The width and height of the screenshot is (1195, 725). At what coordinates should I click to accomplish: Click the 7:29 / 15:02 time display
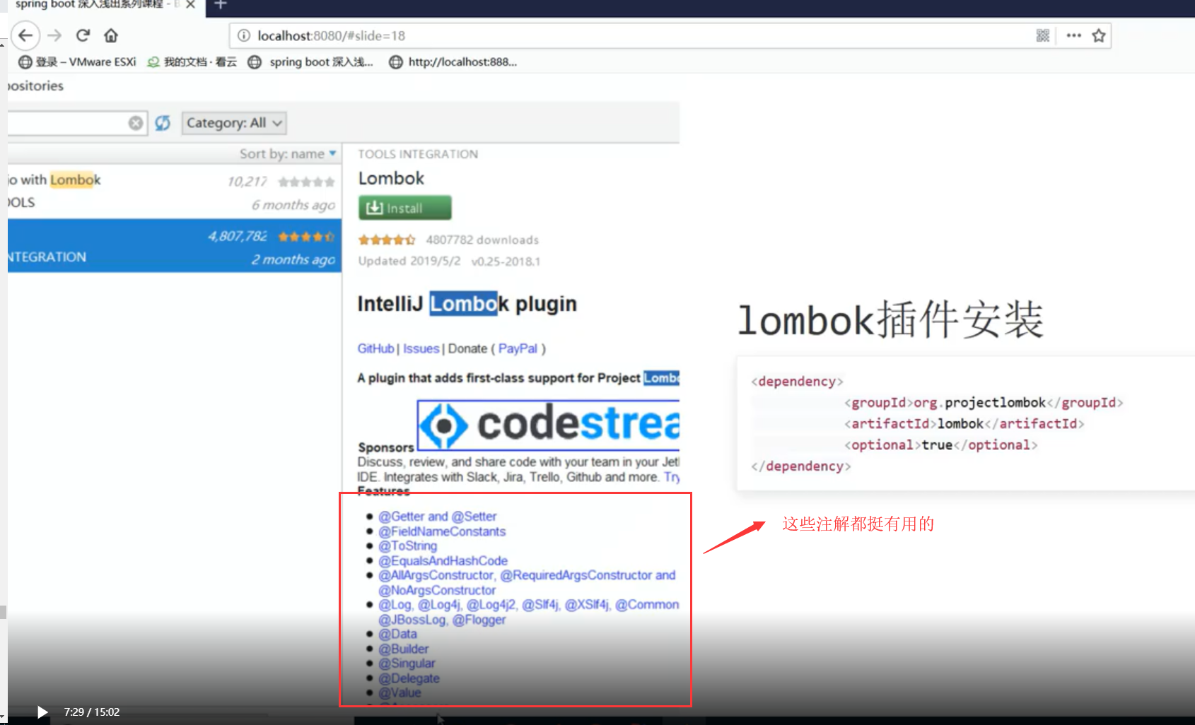(x=92, y=712)
